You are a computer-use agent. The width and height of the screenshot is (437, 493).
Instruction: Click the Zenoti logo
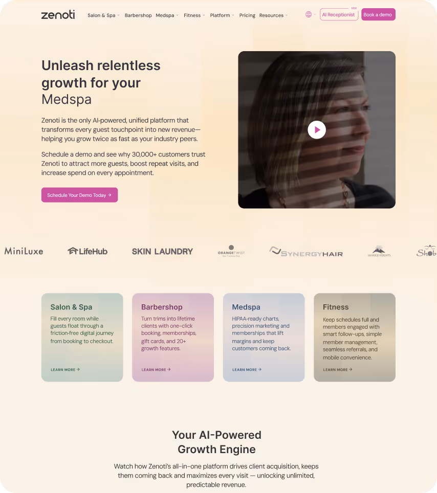[58, 15]
